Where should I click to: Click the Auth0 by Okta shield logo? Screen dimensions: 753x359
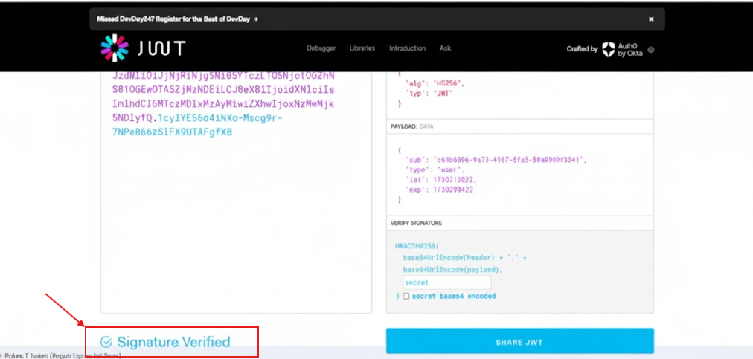608,48
